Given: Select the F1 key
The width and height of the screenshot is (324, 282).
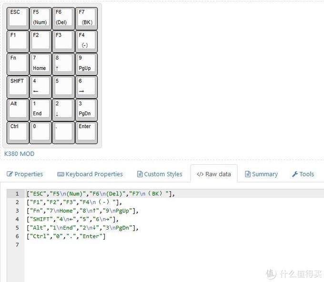Looking at the screenshot, I should pos(18,41).
